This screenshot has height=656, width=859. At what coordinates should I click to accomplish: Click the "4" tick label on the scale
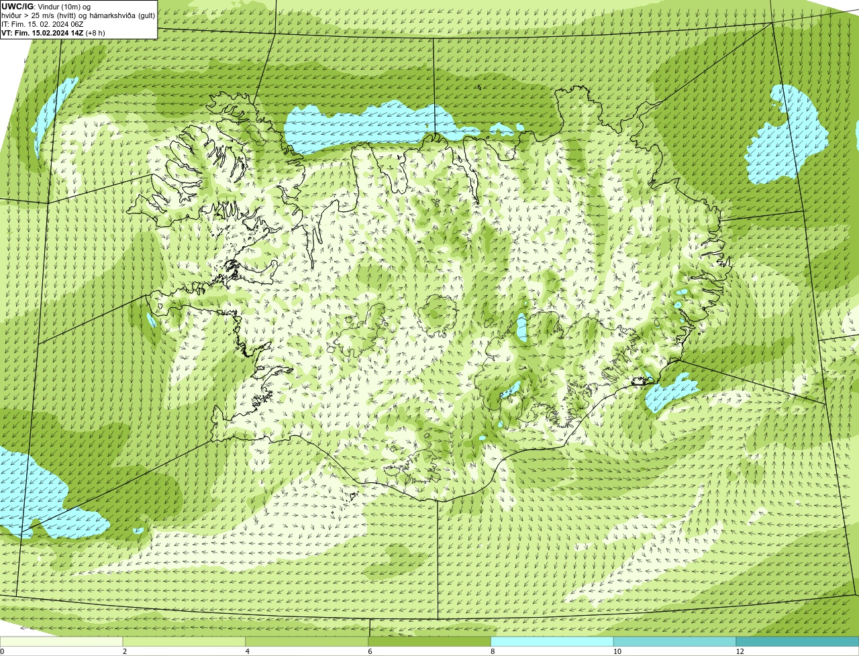pyautogui.click(x=248, y=651)
